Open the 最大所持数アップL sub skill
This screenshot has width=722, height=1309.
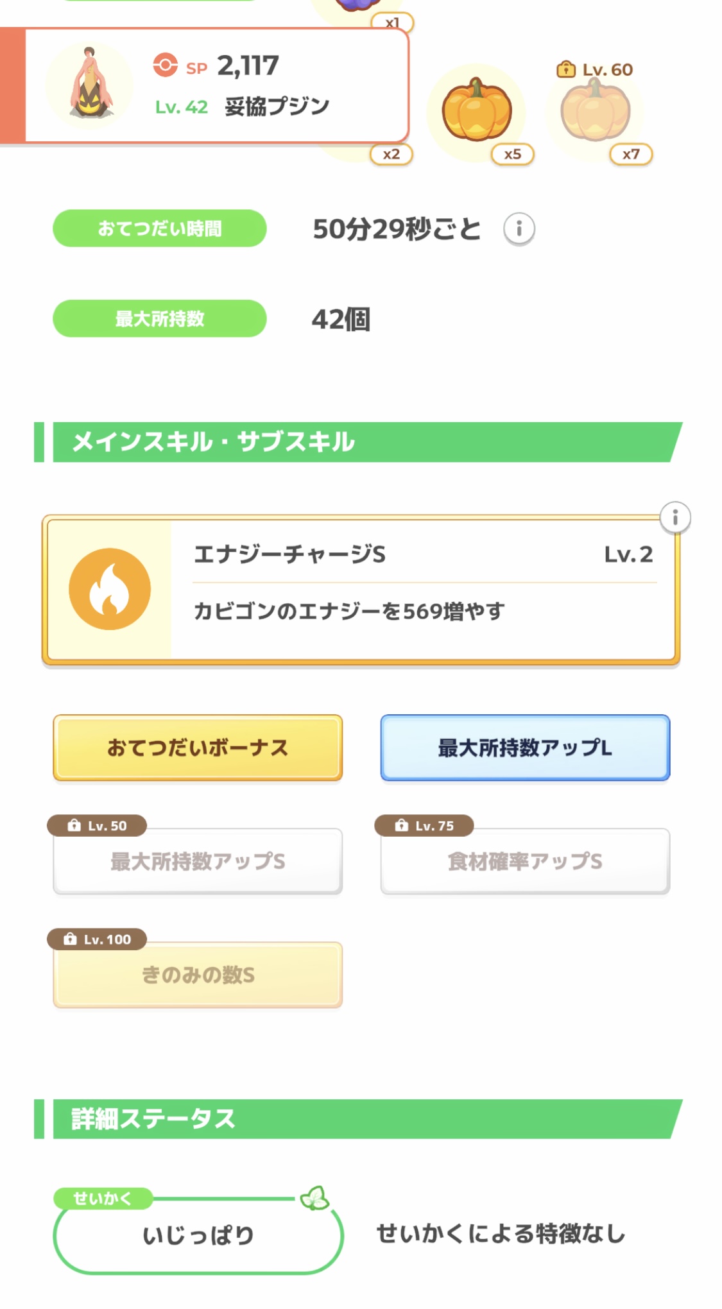point(525,748)
